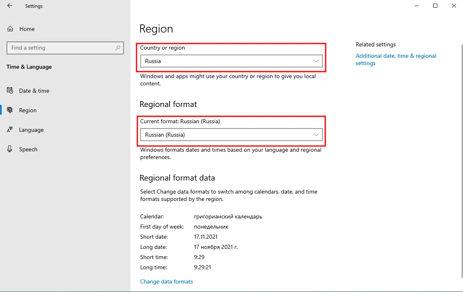Click the search magnifier icon
This screenshot has width=463, height=292.
pos(118,48)
